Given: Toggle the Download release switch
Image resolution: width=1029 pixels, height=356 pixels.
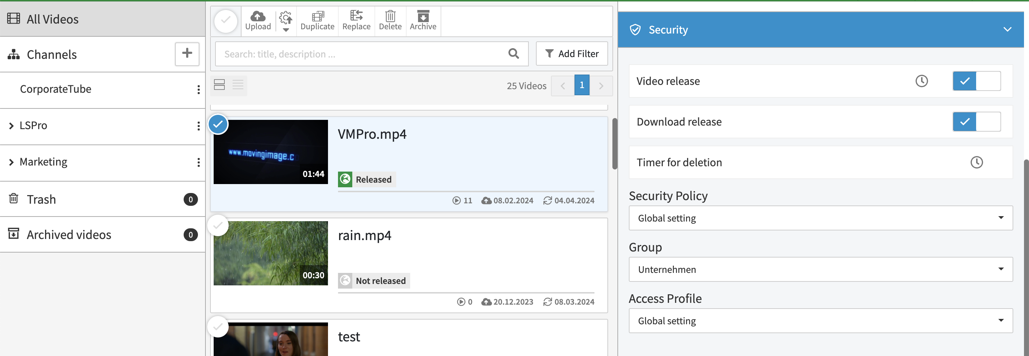Looking at the screenshot, I should [x=976, y=122].
